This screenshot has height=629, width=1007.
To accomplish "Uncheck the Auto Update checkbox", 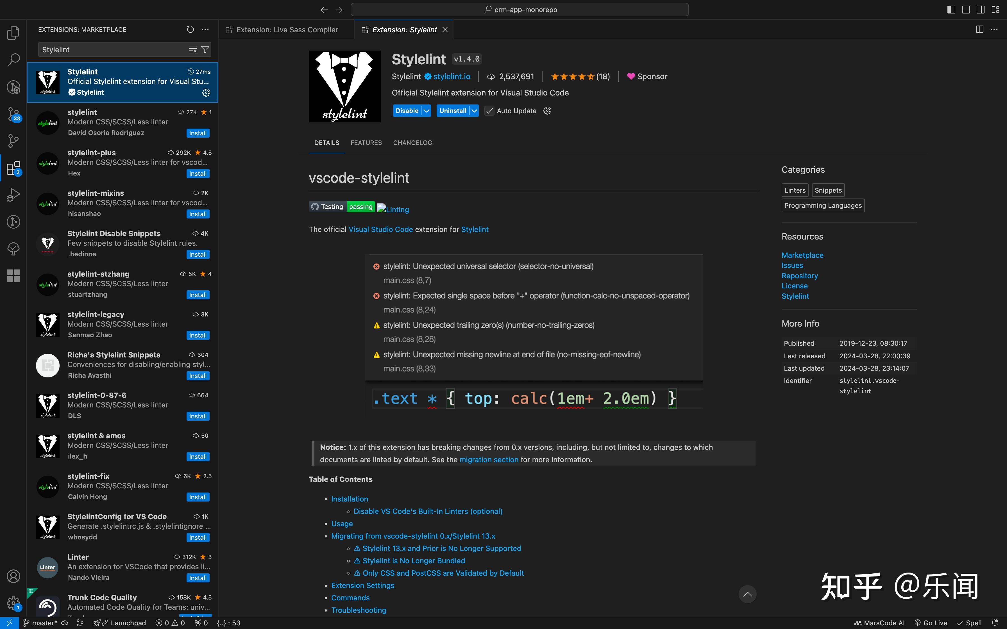I will point(489,111).
